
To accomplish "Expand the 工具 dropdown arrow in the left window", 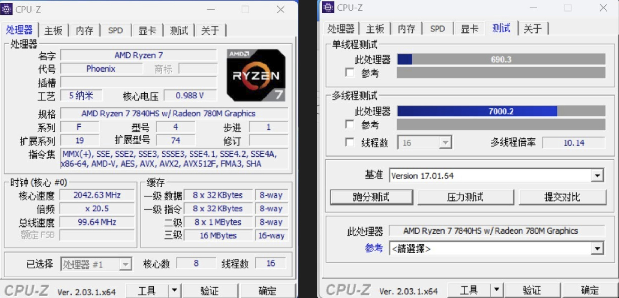I will point(174,290).
